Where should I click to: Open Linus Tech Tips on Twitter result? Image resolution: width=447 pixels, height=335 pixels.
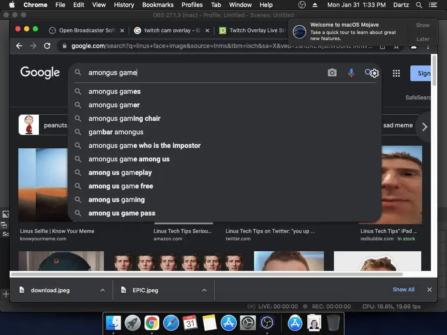click(x=270, y=231)
